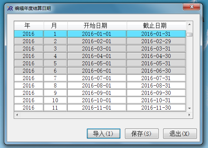The image size is (208, 148).
Task: Select end date cell 2016-02-29
Action: [x=156, y=41]
